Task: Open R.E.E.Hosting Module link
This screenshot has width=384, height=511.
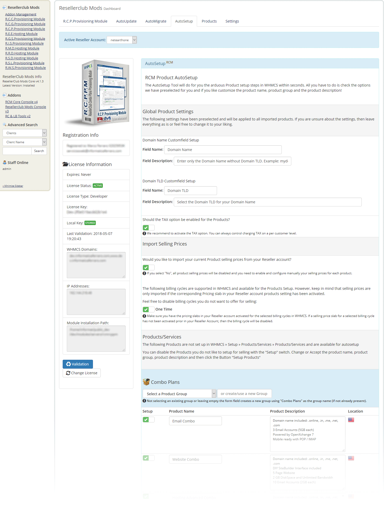Action: tap(21, 34)
